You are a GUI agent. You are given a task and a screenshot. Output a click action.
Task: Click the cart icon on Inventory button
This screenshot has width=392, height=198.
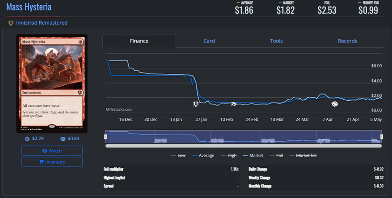tap(41, 162)
